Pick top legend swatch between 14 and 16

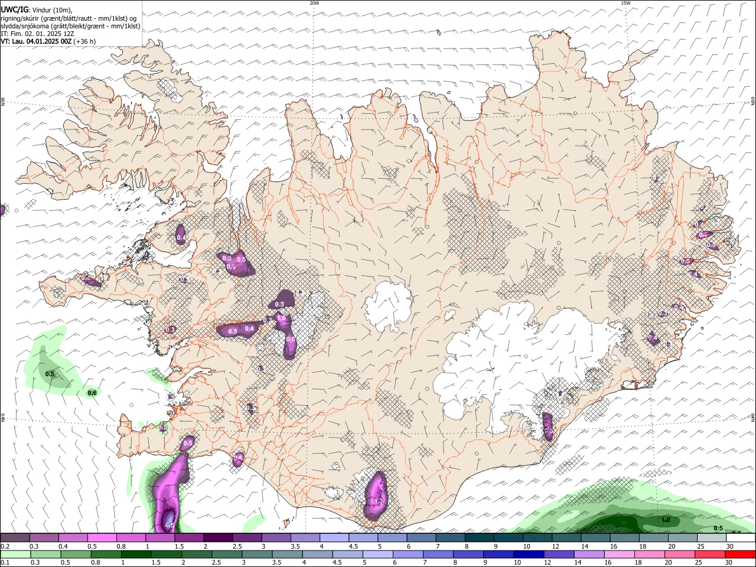point(595,537)
